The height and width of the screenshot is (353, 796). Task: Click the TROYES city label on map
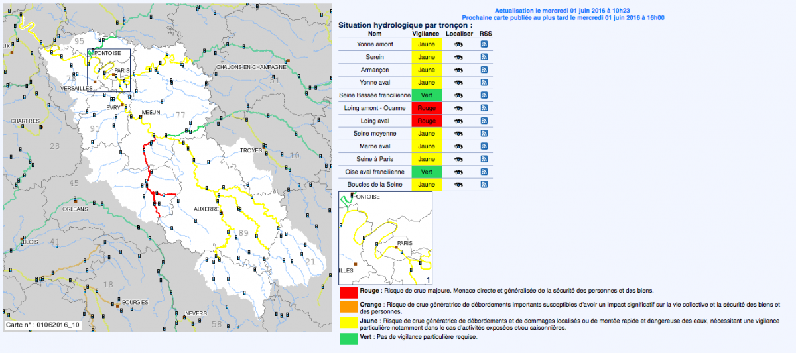[x=252, y=150]
